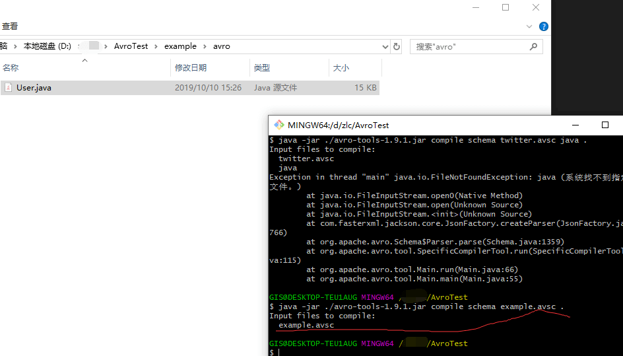Maximize the File Explorer window
The width and height of the screenshot is (623, 356).
(x=506, y=7)
